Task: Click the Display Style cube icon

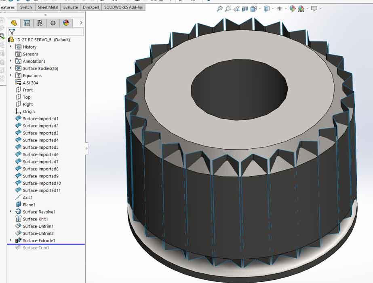Action: [267, 9]
